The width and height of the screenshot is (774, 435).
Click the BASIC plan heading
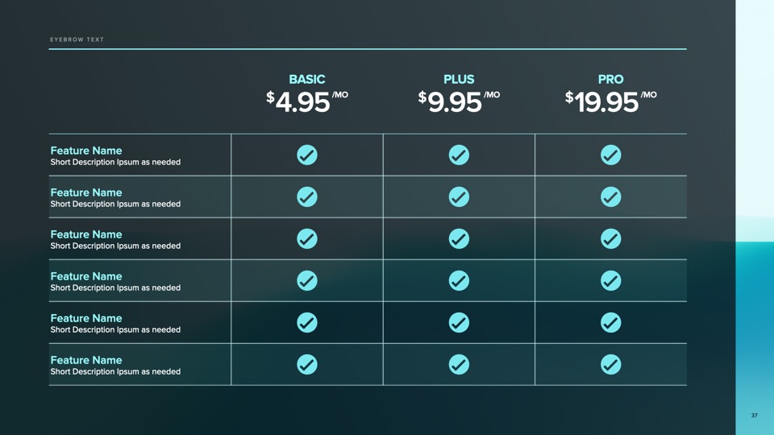tap(307, 80)
